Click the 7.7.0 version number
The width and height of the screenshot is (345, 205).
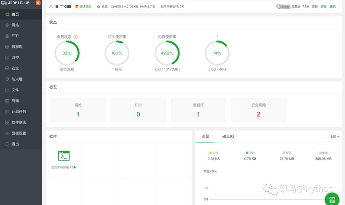click(x=306, y=7)
